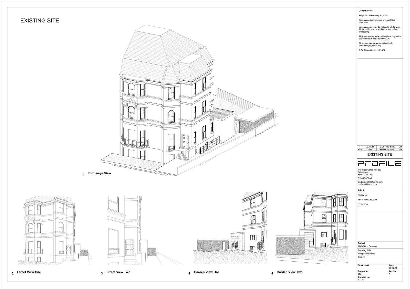Click the Bird's-eye View caption label
This screenshot has height=289, width=410.
pos(99,173)
